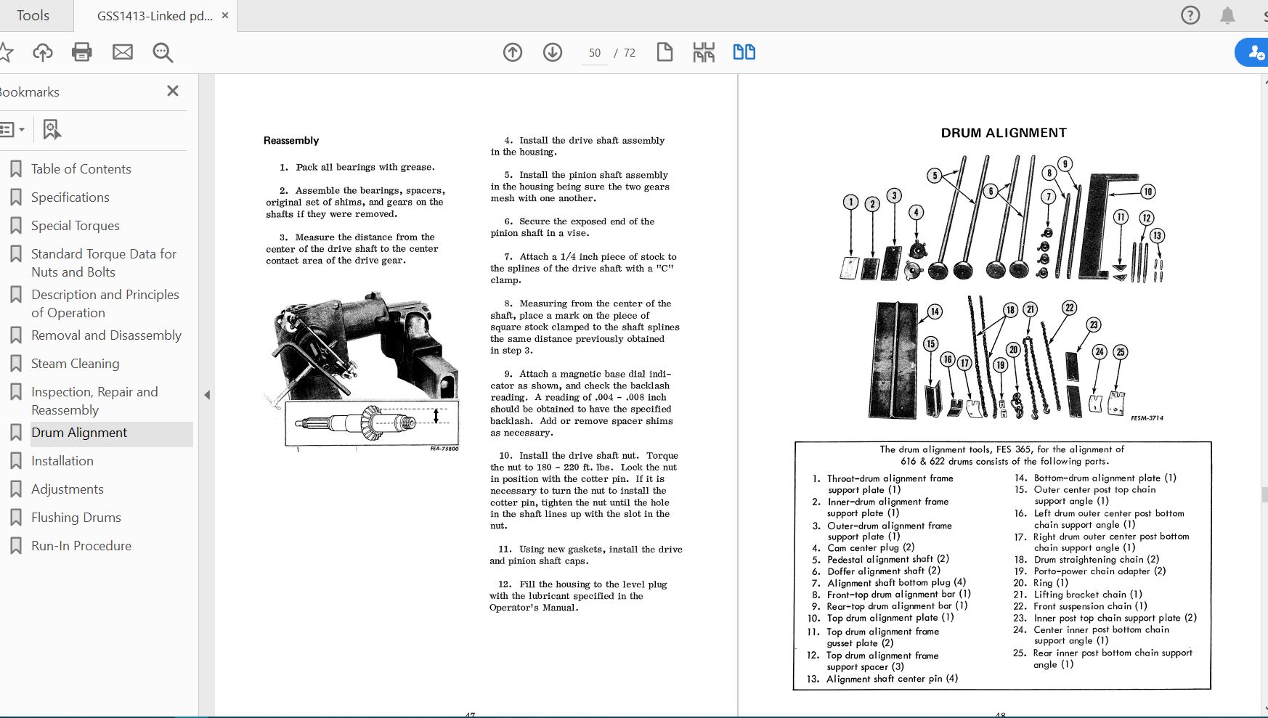1268x718 pixels.
Task: Open Standard Torque Data for Nuts and Bolts bookmark
Action: [104, 263]
